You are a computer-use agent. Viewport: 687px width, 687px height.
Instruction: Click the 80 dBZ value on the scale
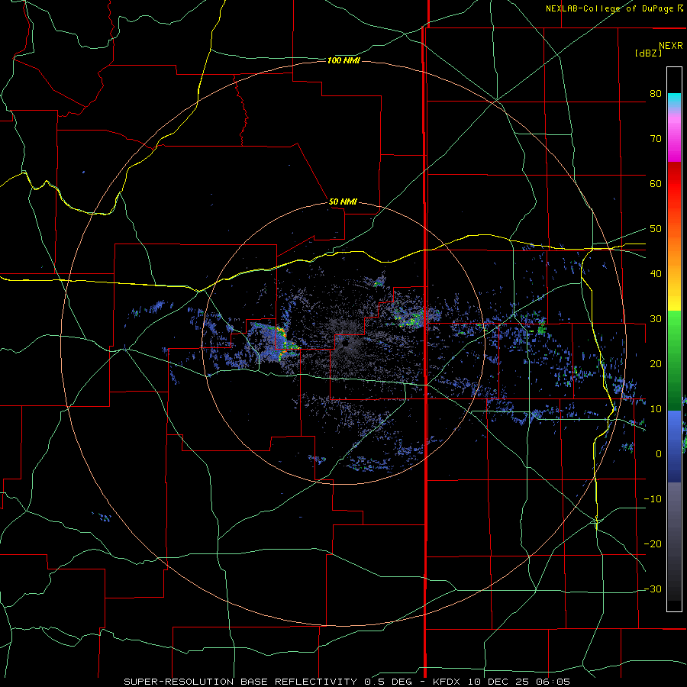[x=656, y=94]
